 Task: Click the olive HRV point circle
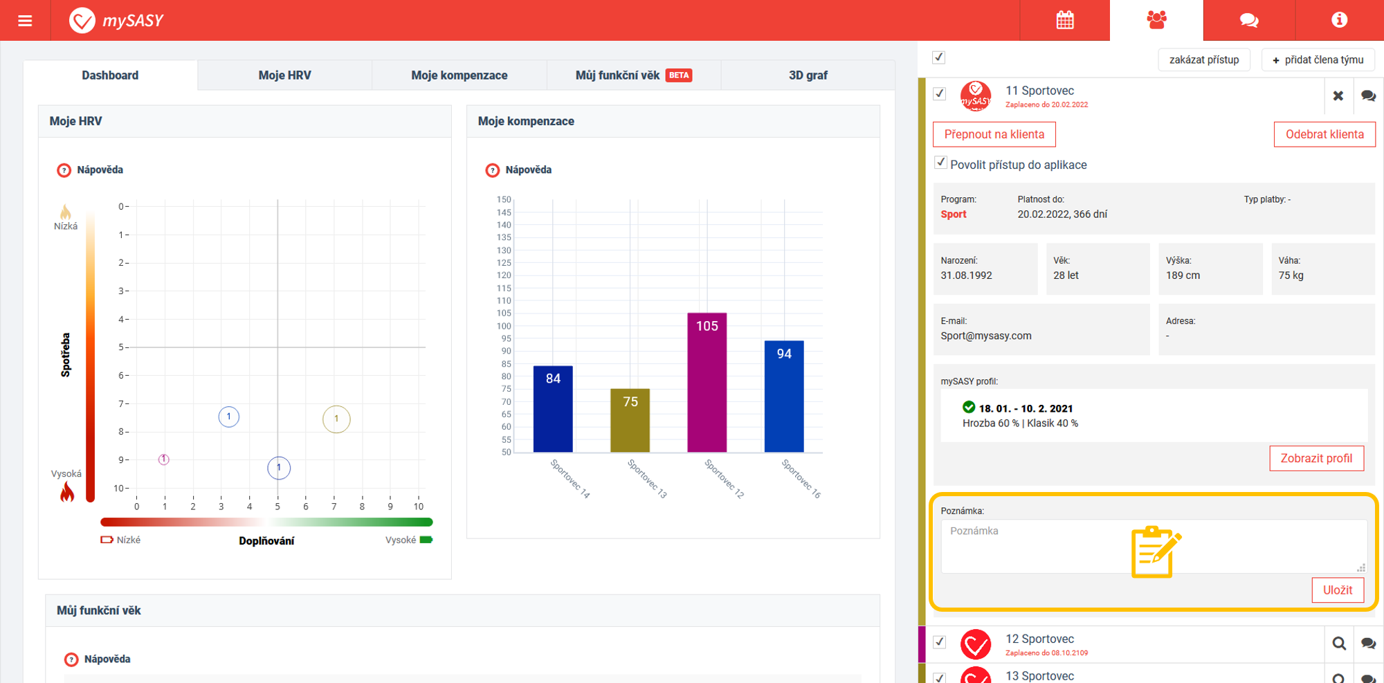click(336, 419)
